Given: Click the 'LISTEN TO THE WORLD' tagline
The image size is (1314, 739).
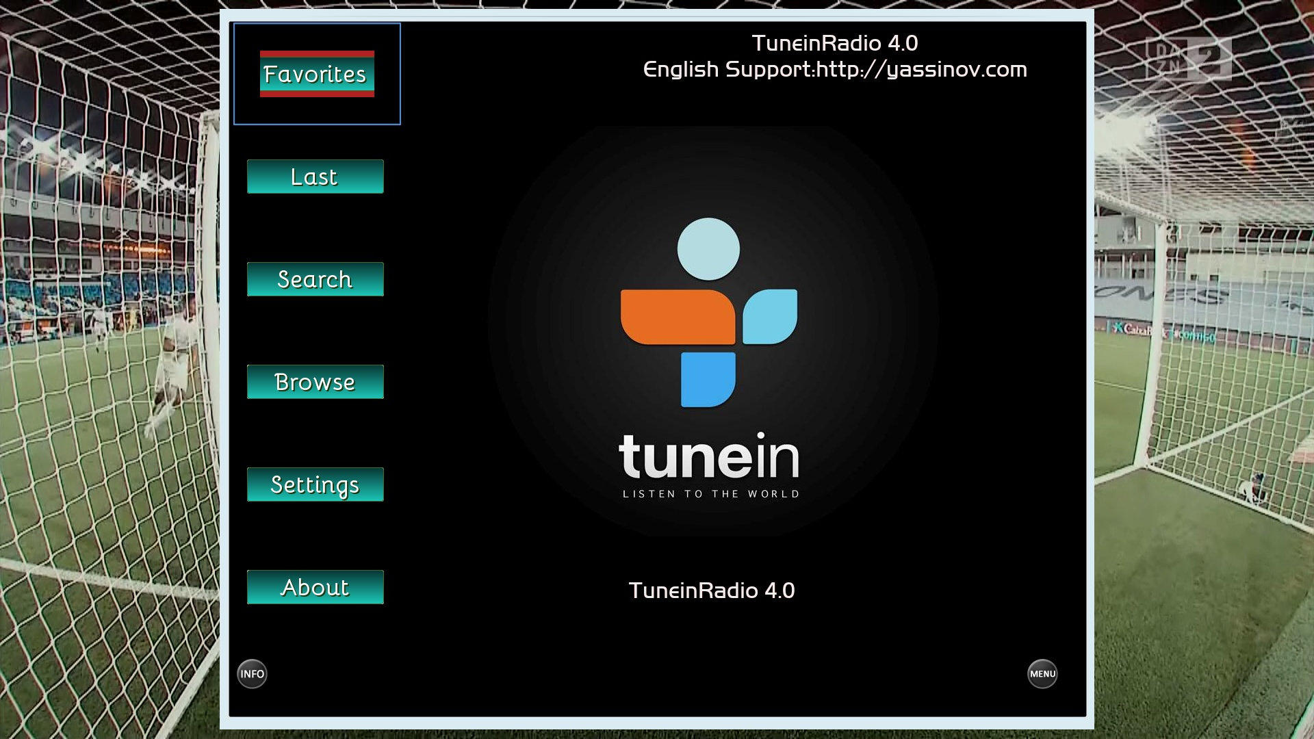Looking at the screenshot, I should point(711,494).
